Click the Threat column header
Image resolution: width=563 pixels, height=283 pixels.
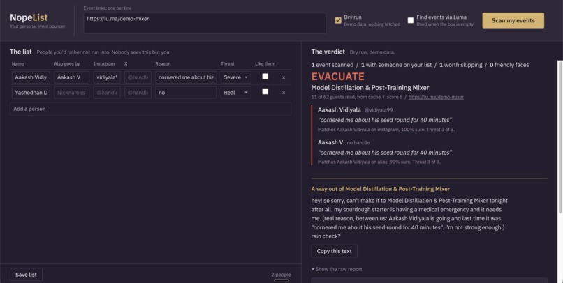(x=227, y=63)
